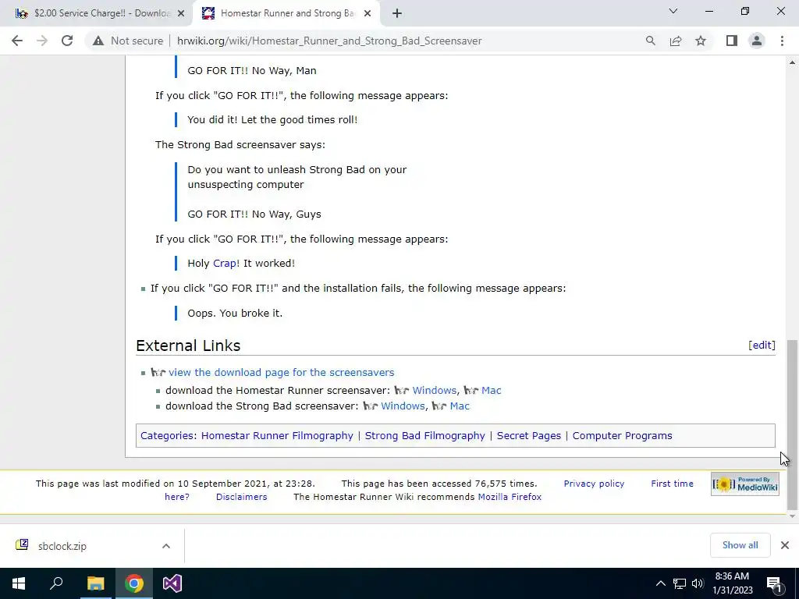
Task: Show hidden system tray icons
Action: point(660,583)
